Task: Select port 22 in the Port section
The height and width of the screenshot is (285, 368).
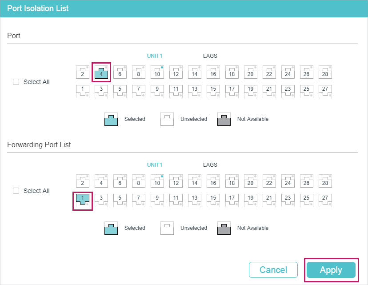Action: (269, 72)
